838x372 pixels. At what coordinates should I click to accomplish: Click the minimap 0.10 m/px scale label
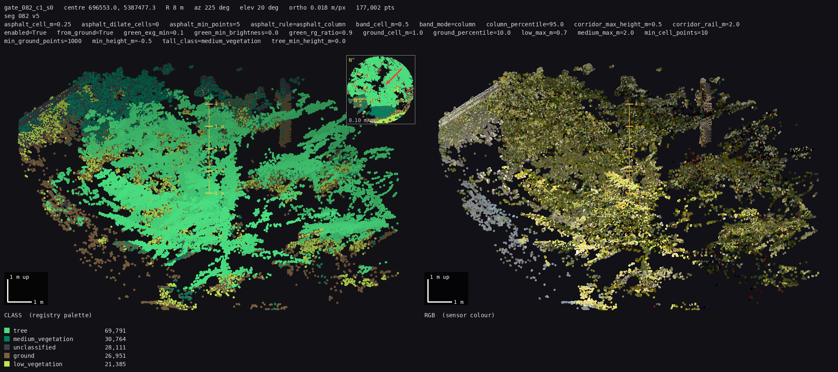[361, 120]
